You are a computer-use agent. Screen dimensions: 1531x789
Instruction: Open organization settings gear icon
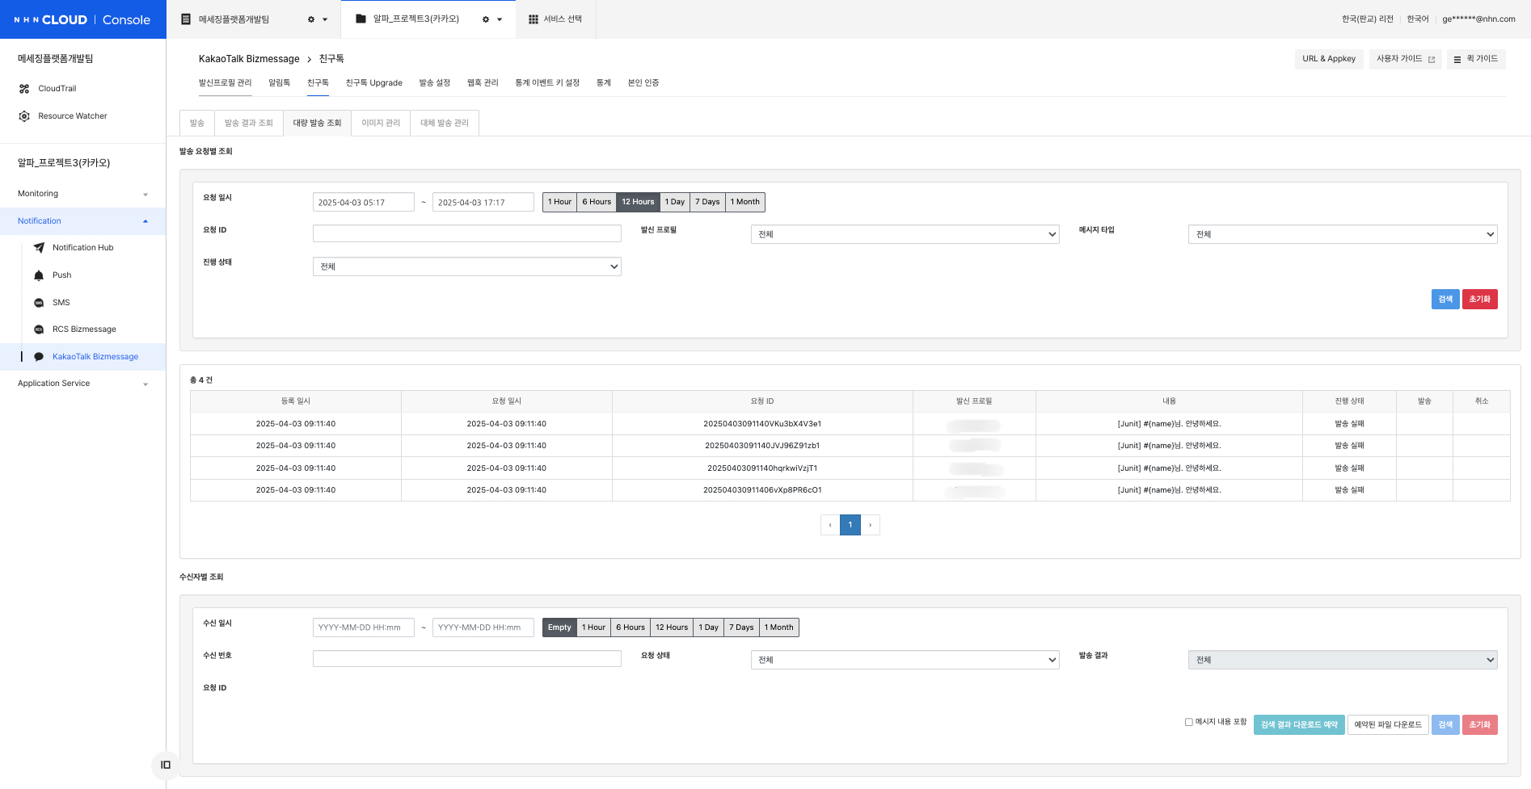[311, 19]
